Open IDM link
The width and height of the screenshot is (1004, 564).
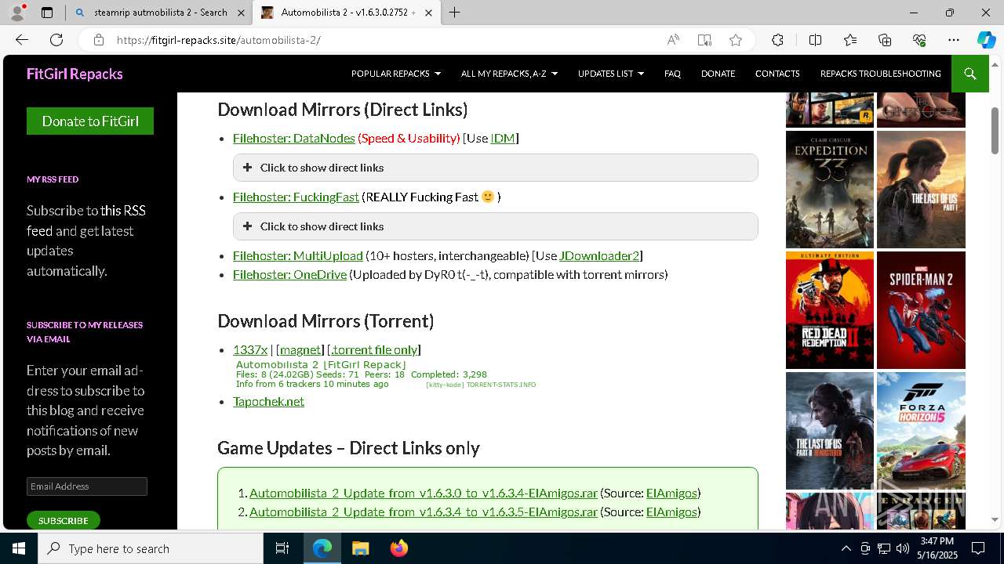(x=502, y=138)
